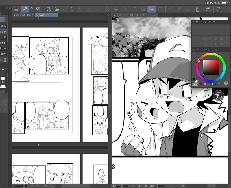Viewport: 231px width, 188px height.
Task: Click the color circle play-arrow switch icon
Action: 226,83
